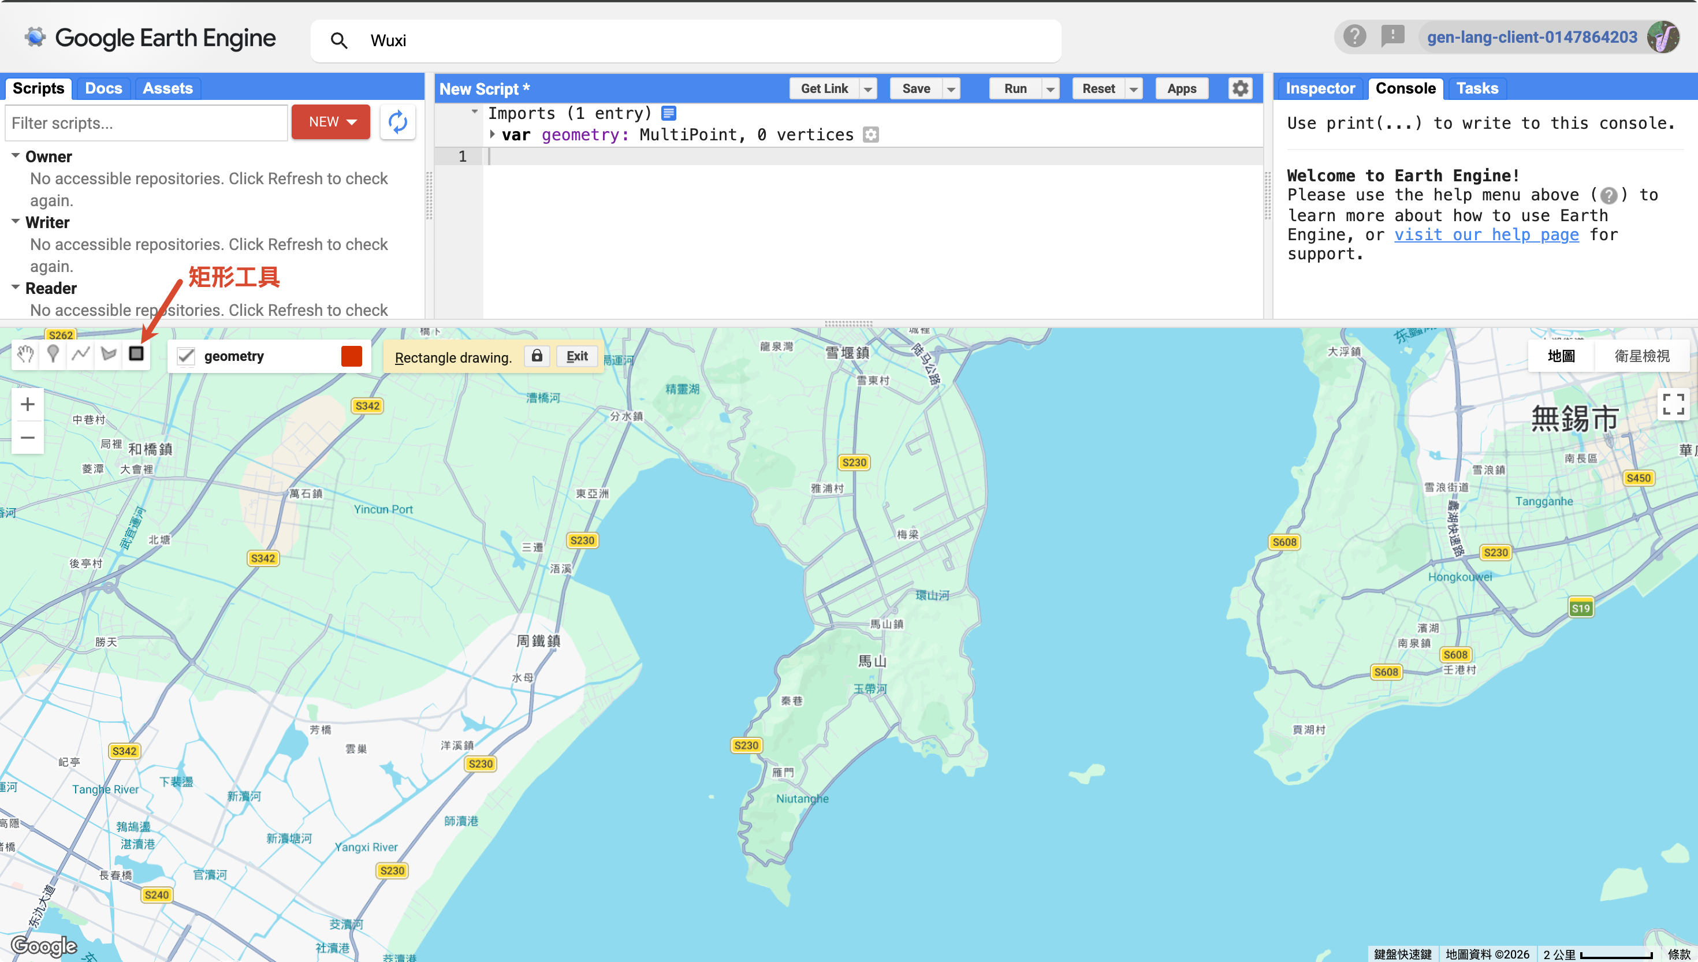This screenshot has height=962, width=1698.
Task: Click the Get Link button
Action: tap(825, 88)
